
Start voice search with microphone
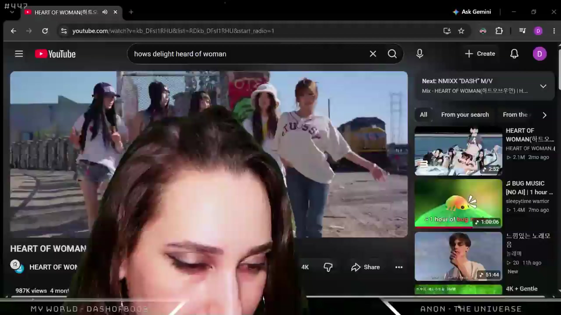point(420,54)
